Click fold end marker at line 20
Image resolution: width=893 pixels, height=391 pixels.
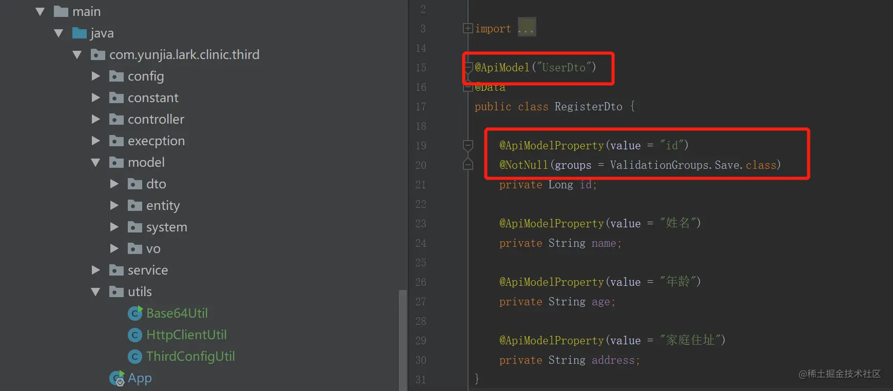468,164
